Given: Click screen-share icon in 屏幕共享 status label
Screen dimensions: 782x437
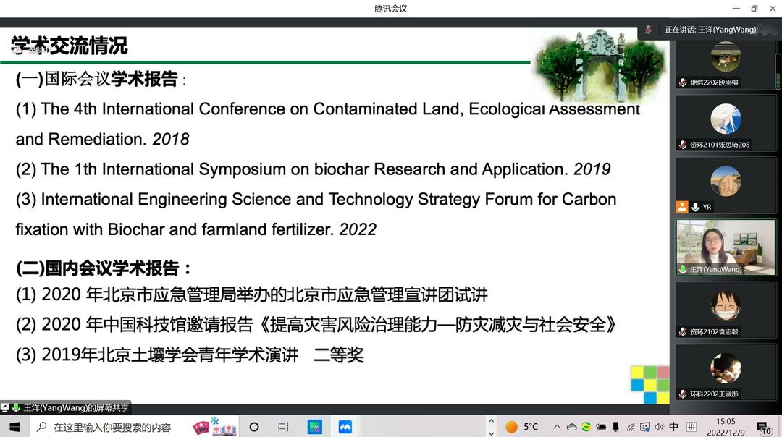Looking at the screenshot, I should (x=5, y=407).
